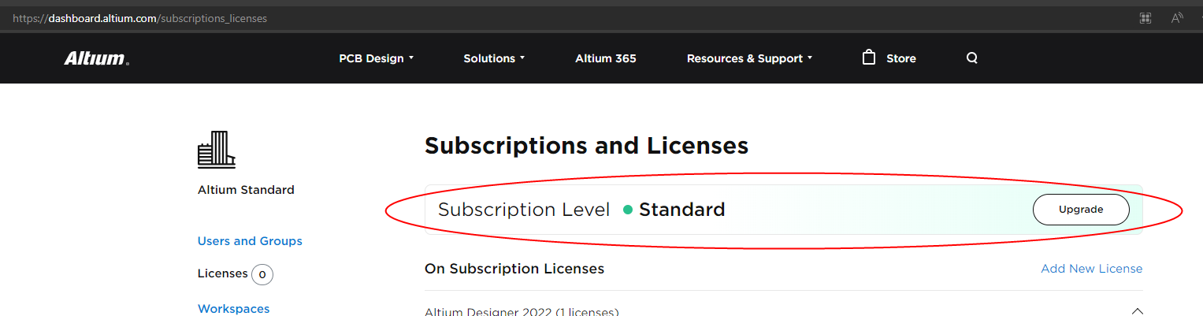Image resolution: width=1203 pixels, height=316 pixels.
Task: Select Licenses in the sidebar
Action: [x=223, y=273]
